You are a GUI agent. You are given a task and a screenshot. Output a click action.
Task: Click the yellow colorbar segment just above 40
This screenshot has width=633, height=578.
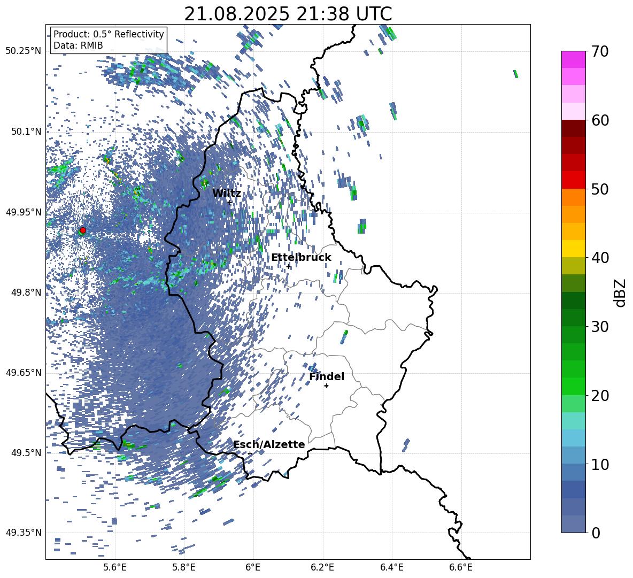[x=573, y=249]
